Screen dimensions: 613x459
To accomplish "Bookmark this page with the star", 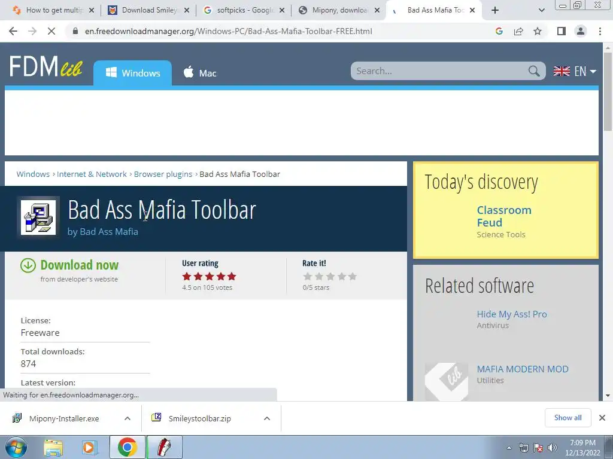I will click(x=538, y=31).
